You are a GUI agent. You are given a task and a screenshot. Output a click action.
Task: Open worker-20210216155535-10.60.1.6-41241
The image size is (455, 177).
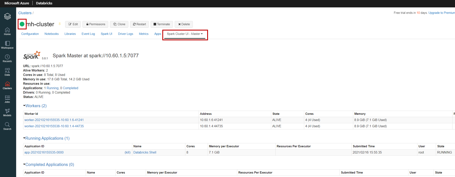(54, 120)
